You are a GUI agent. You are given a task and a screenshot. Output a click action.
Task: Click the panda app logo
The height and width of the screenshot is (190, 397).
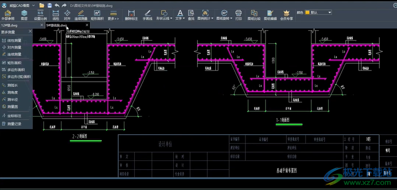pyautogui.click(x=4, y=6)
